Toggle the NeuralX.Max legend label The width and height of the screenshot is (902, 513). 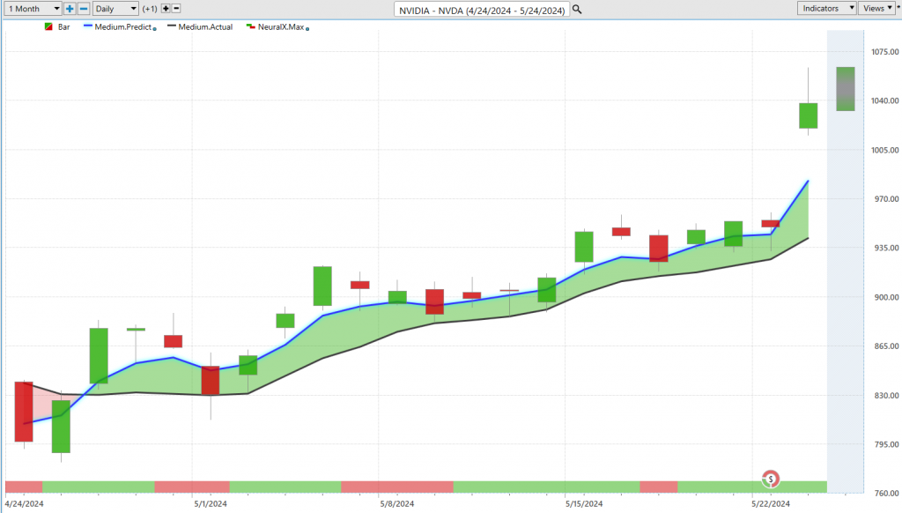[x=280, y=27]
